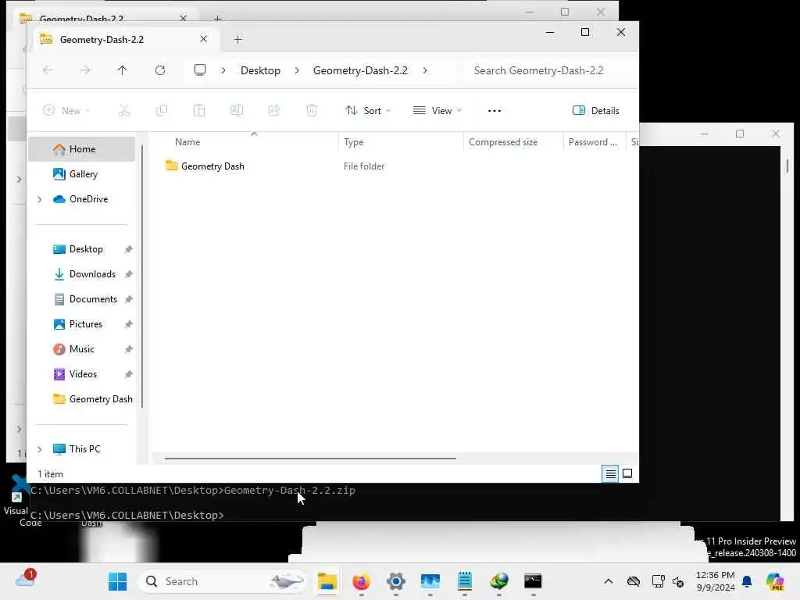Click the Share icon in toolbar
The width and height of the screenshot is (800, 600).
(274, 110)
